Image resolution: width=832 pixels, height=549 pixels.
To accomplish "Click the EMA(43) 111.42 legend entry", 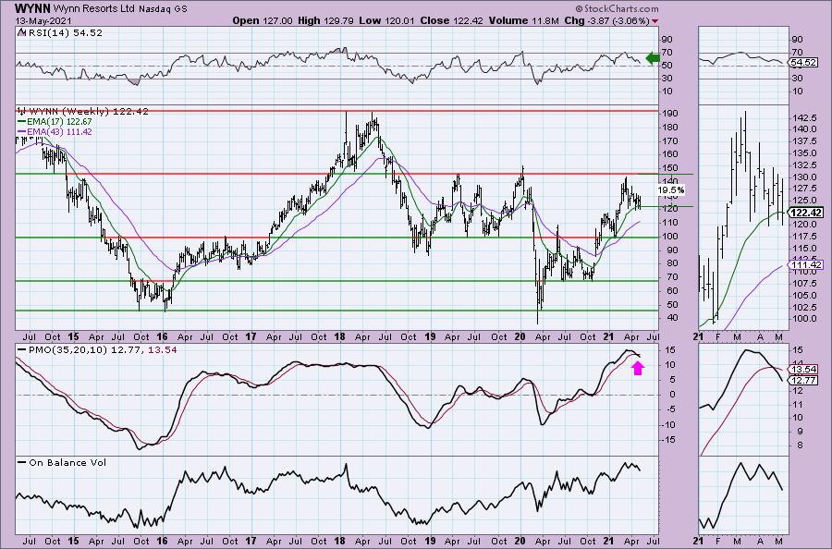I will 59,131.
